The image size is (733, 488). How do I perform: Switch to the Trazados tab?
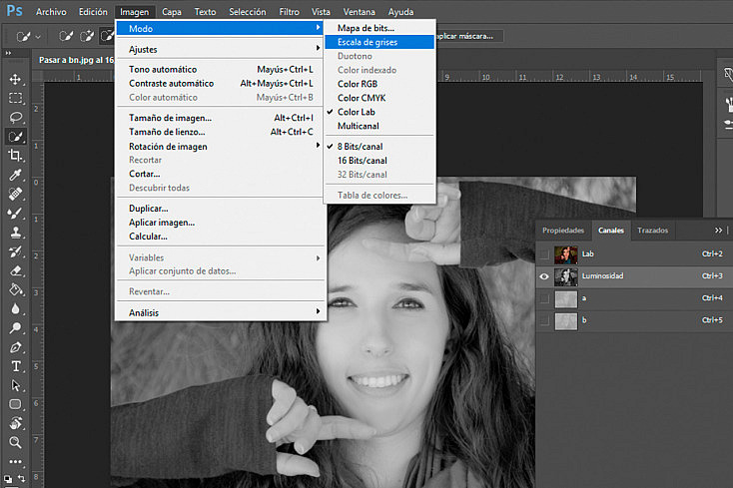(x=652, y=231)
